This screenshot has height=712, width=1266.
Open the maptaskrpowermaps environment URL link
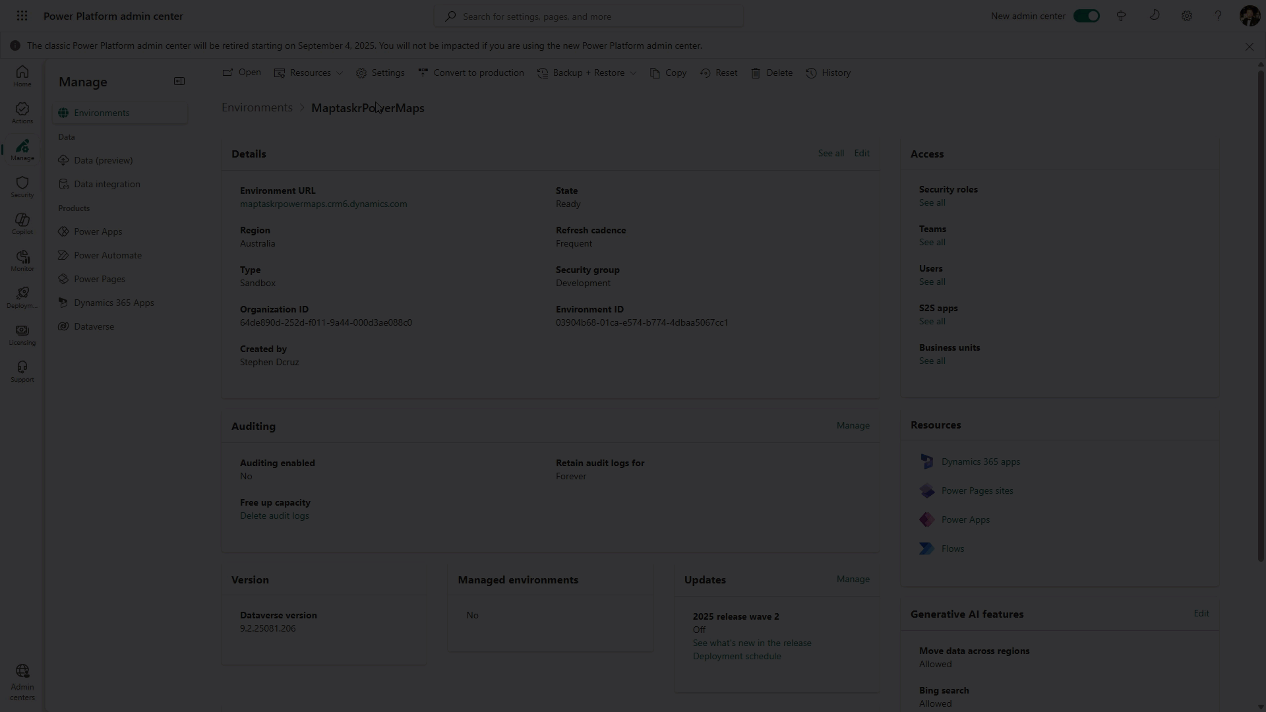click(x=323, y=204)
